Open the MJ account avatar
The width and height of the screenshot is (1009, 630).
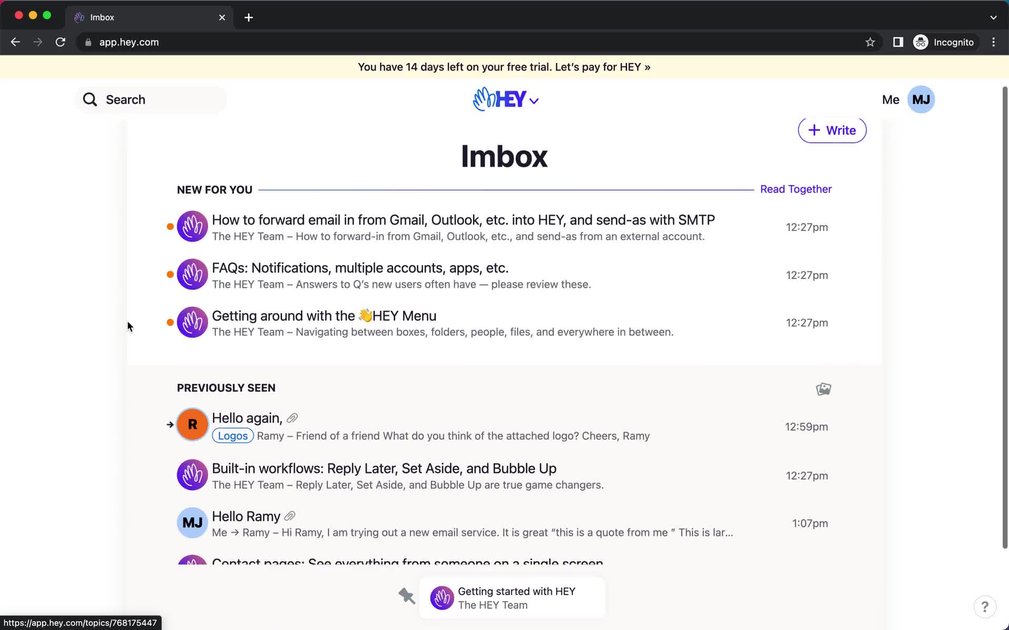point(921,100)
